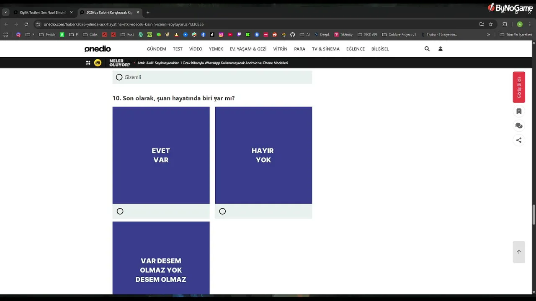Viewport: 536px width, 301px height.
Task: Open the DeepL bookmark
Action: click(x=322, y=35)
